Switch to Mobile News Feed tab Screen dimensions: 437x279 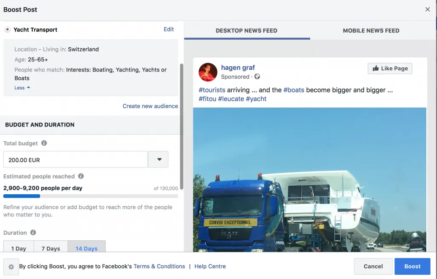[x=371, y=31]
